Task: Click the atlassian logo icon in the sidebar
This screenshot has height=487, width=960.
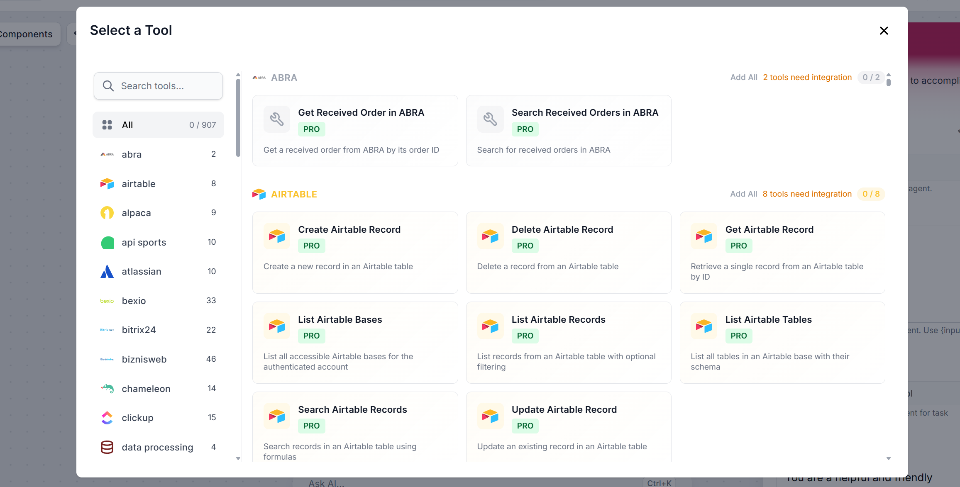Action: [x=107, y=271]
